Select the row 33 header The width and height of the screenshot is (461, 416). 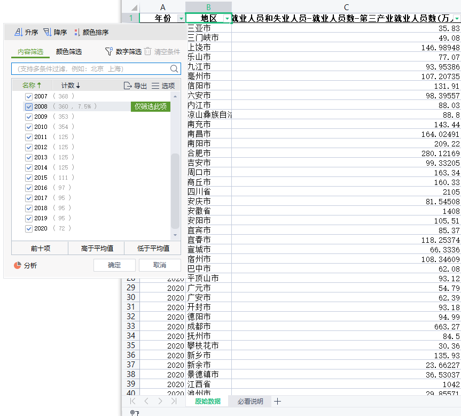pos(131,326)
